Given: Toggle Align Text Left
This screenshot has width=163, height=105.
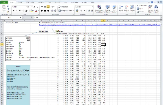Looking at the screenshot, I should pyautogui.click(x=42, y=11).
